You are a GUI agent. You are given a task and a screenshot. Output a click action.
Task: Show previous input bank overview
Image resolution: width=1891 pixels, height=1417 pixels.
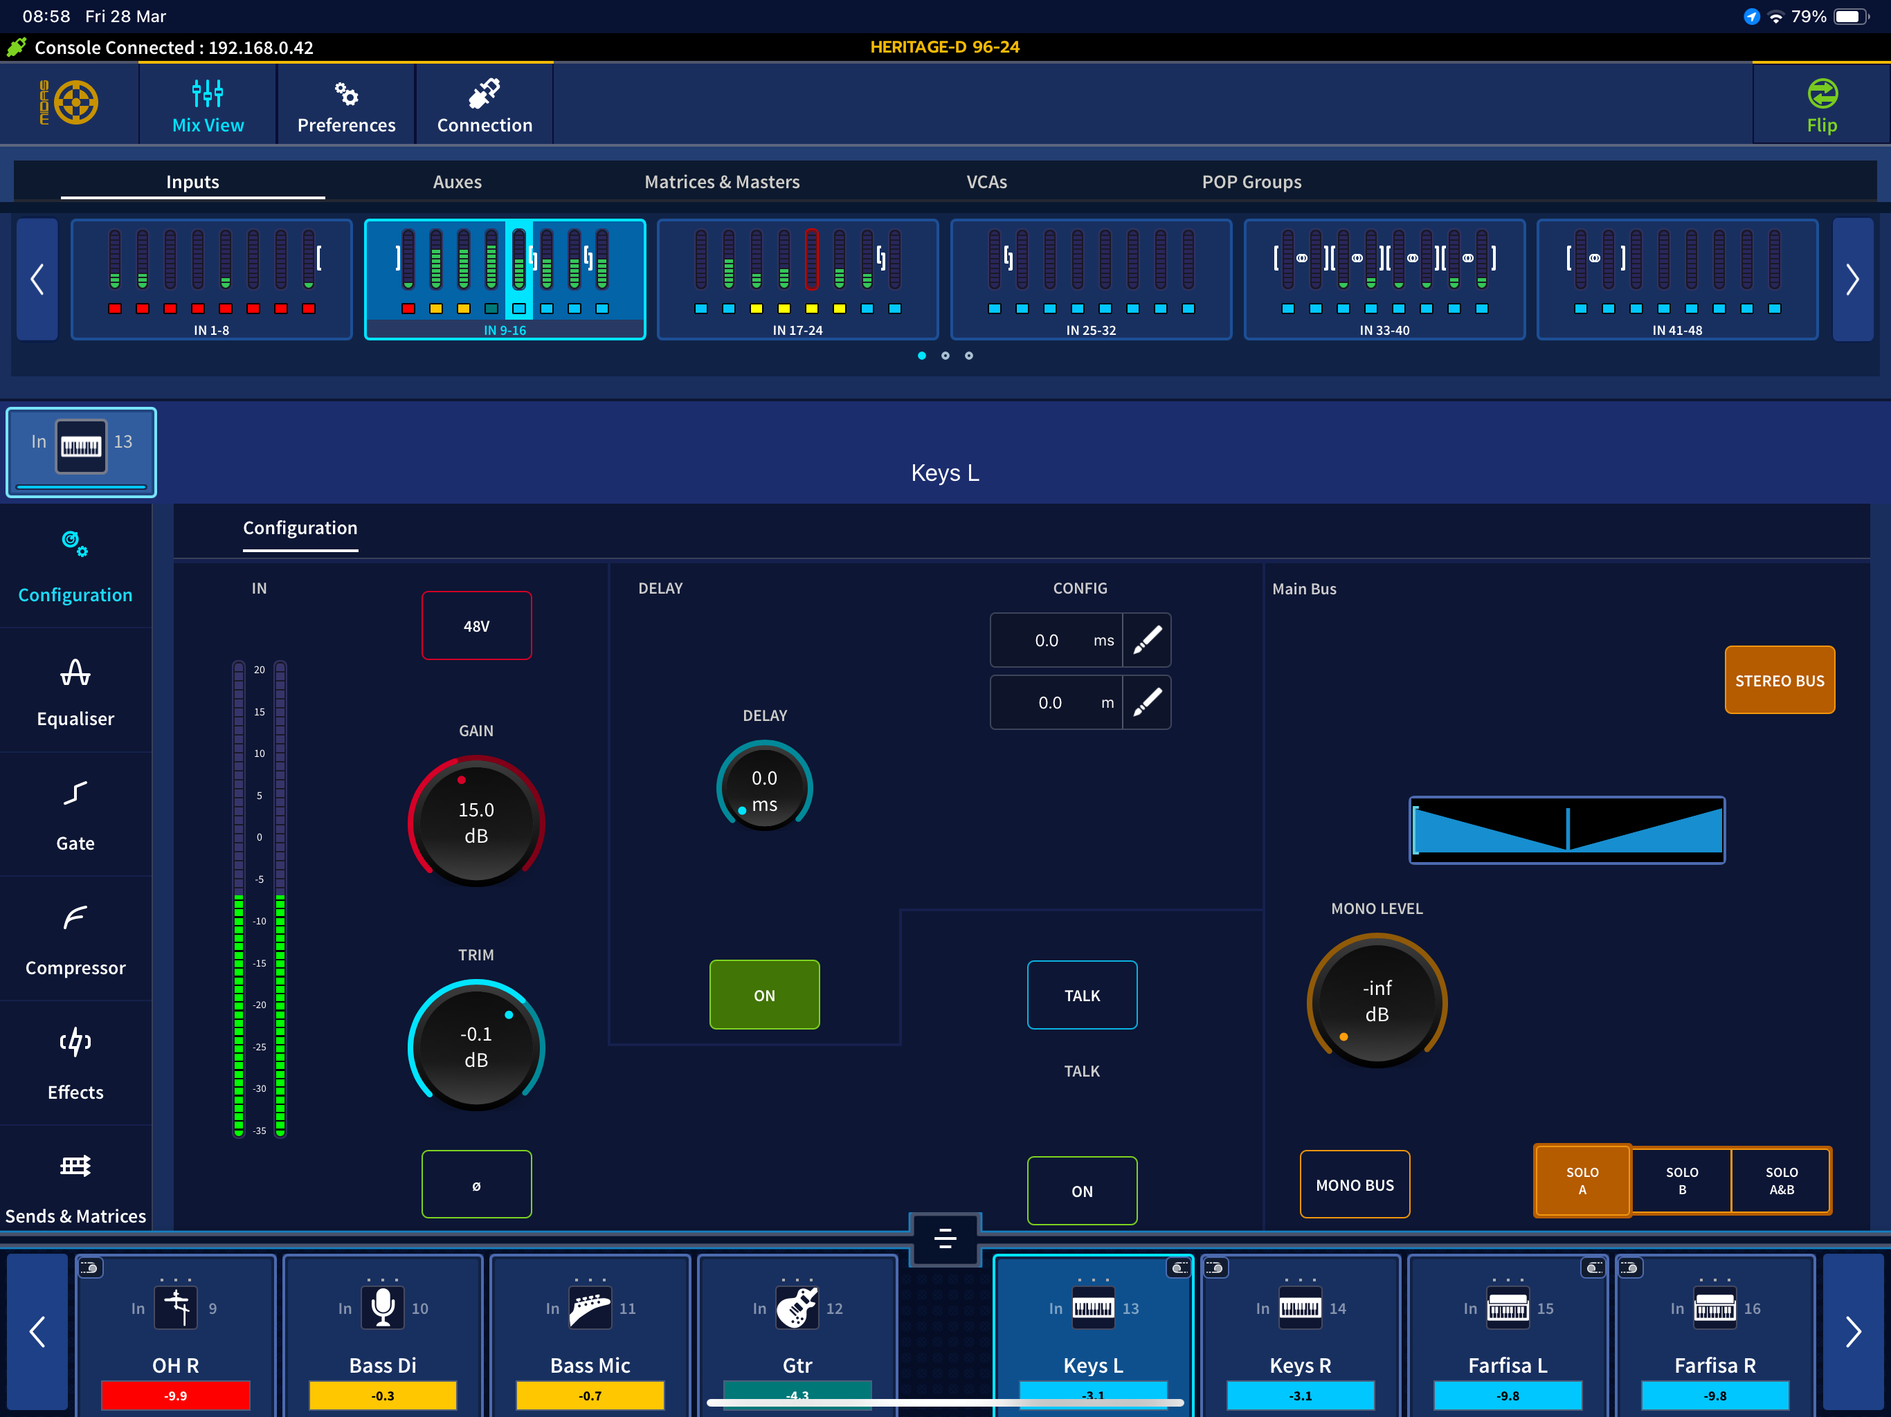click(x=37, y=280)
